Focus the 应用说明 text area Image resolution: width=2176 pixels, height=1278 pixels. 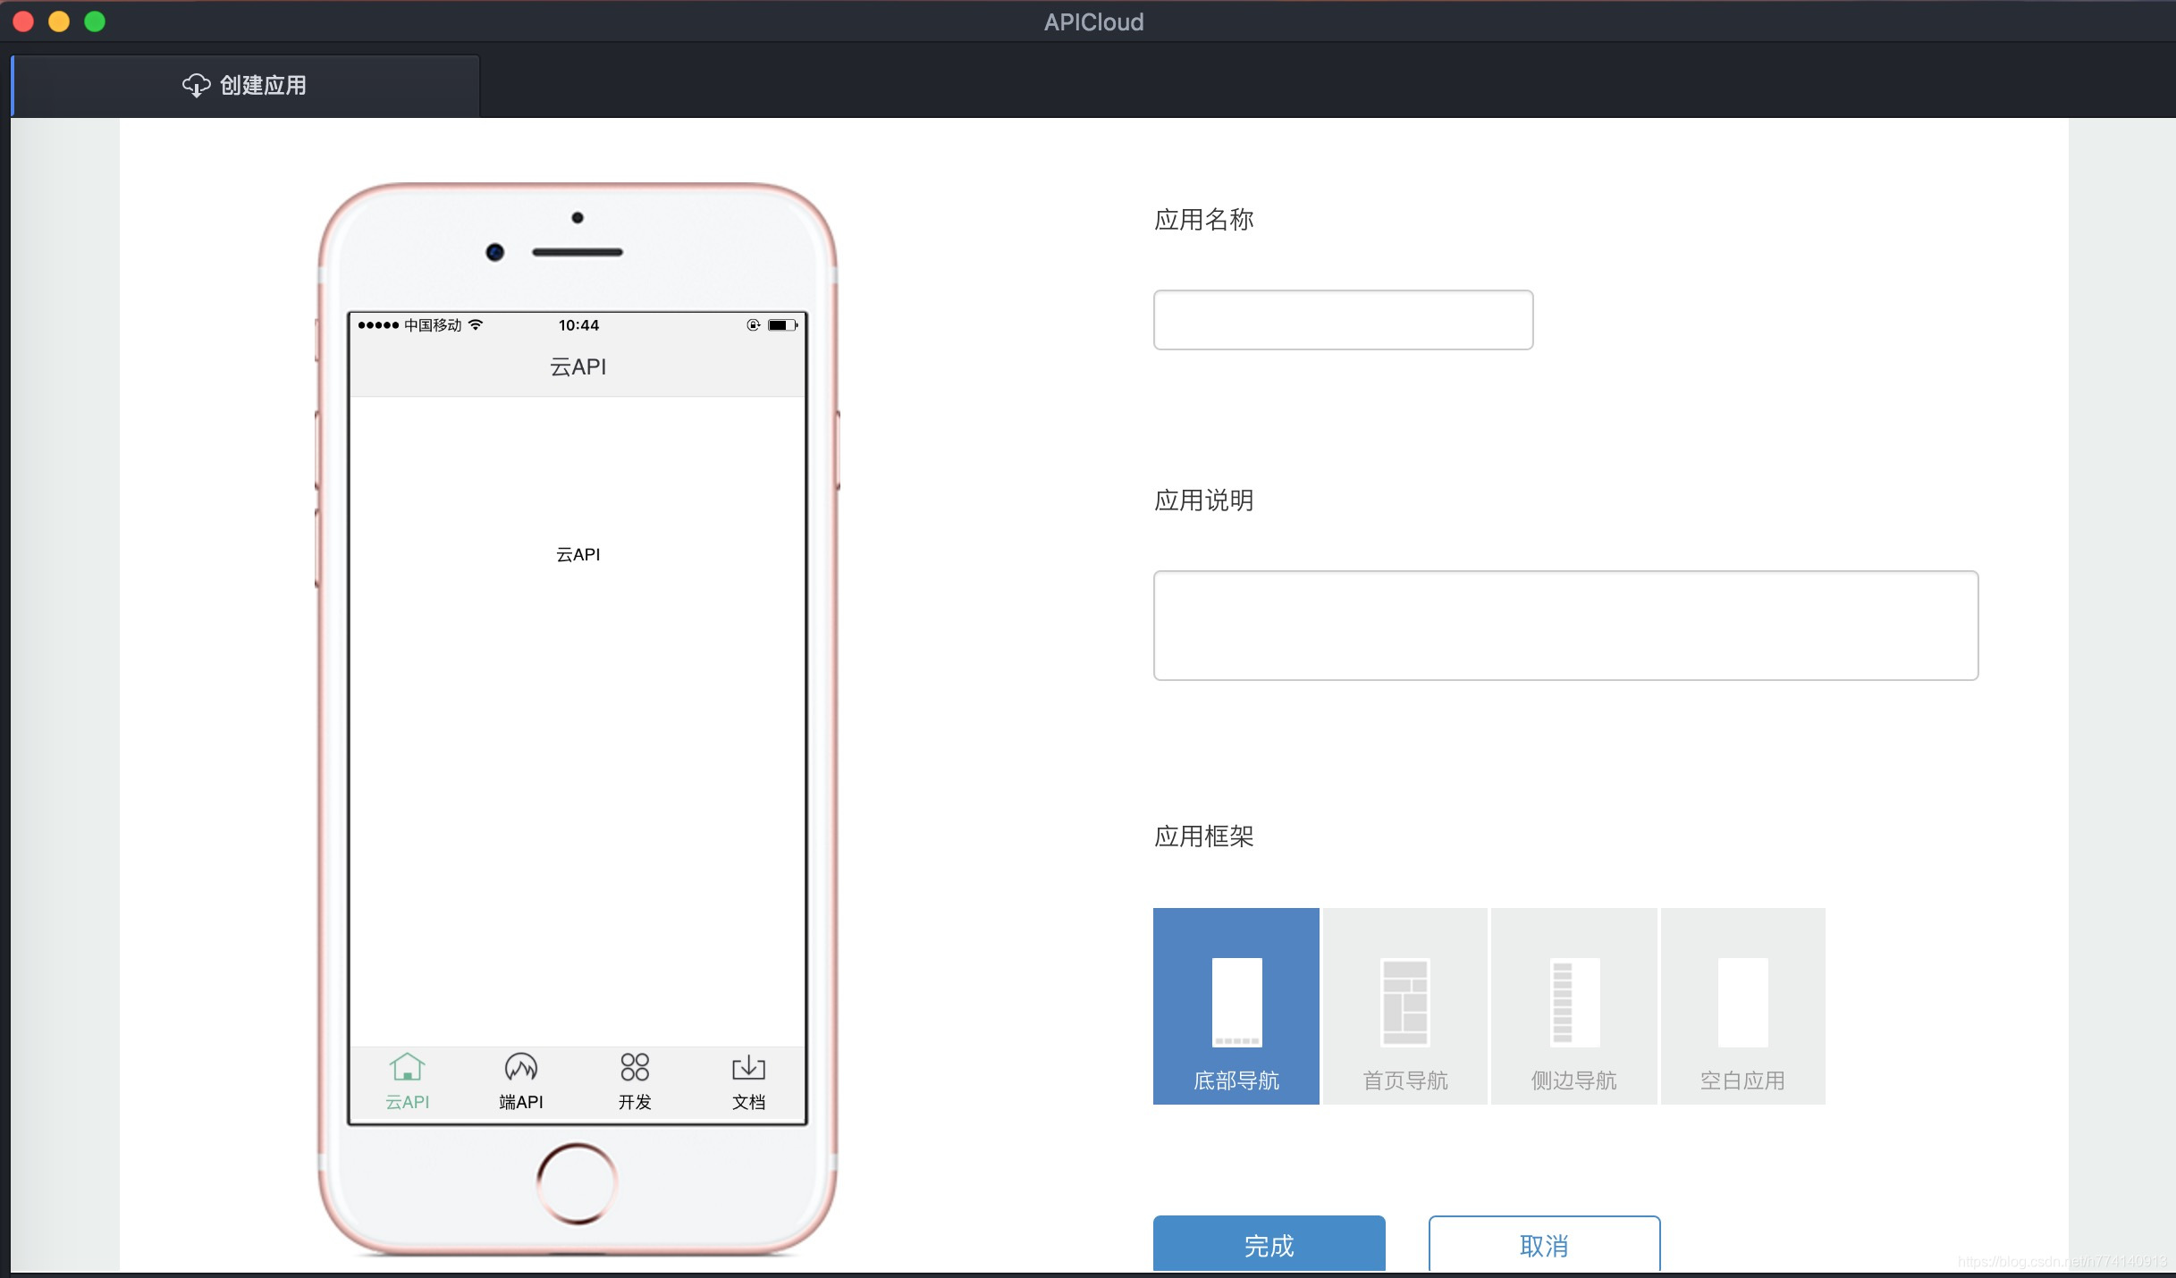point(1565,626)
